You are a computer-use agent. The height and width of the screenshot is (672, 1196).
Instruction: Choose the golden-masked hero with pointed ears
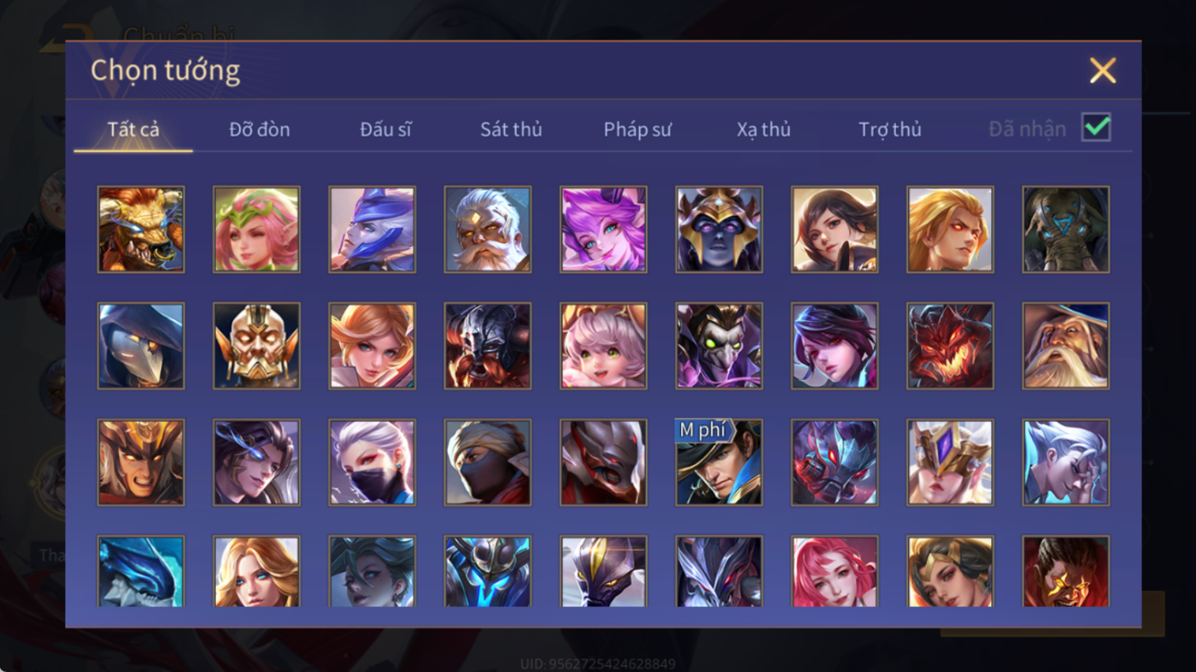(x=256, y=346)
